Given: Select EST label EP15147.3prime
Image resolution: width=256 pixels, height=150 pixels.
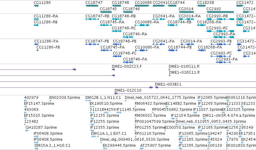Looking at the screenshot, I should tap(39, 104).
